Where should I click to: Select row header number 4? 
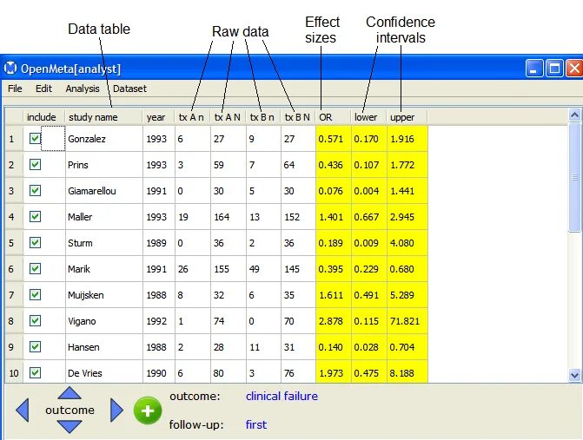(14, 216)
